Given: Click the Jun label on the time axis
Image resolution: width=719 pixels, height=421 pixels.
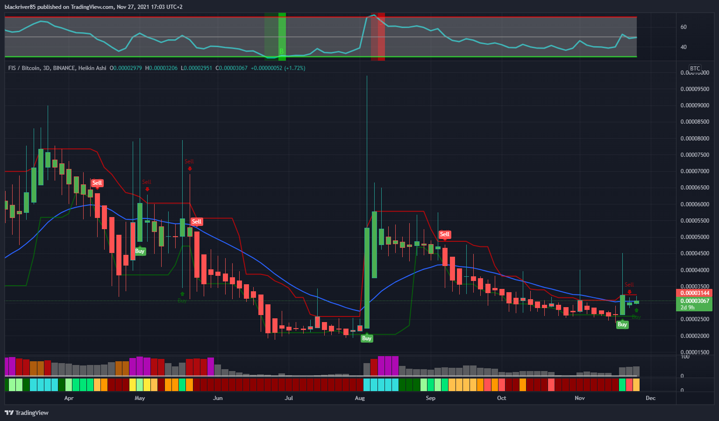Looking at the screenshot, I should click(218, 398).
